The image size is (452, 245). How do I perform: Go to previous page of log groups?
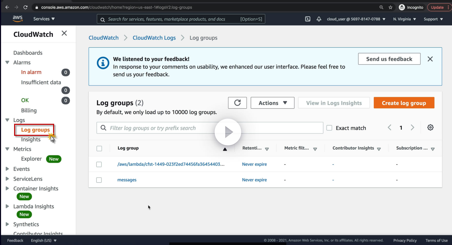[389, 128]
